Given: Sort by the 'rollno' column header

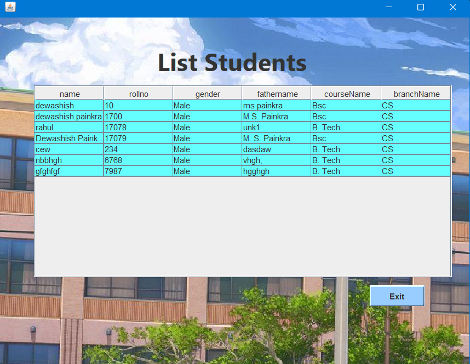Looking at the screenshot, I should coord(138,93).
